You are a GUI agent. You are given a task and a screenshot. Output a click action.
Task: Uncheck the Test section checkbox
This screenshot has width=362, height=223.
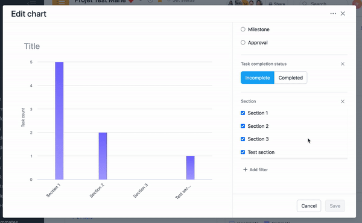[243, 152]
